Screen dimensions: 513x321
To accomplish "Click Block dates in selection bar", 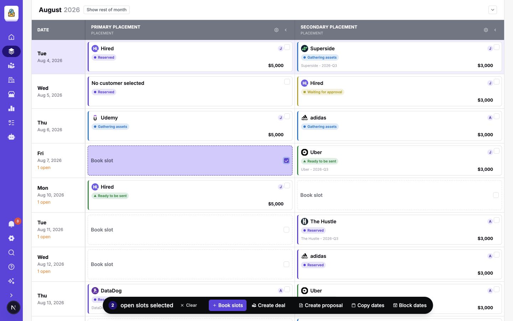I will click(410, 305).
